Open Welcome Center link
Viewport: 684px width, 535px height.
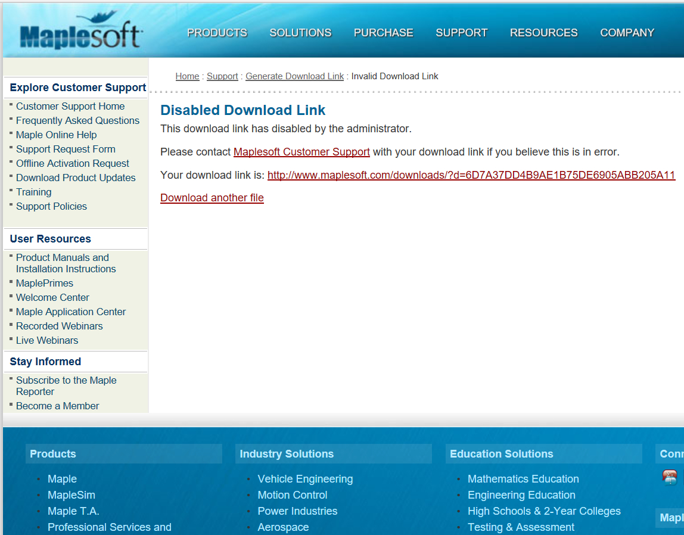(x=52, y=298)
